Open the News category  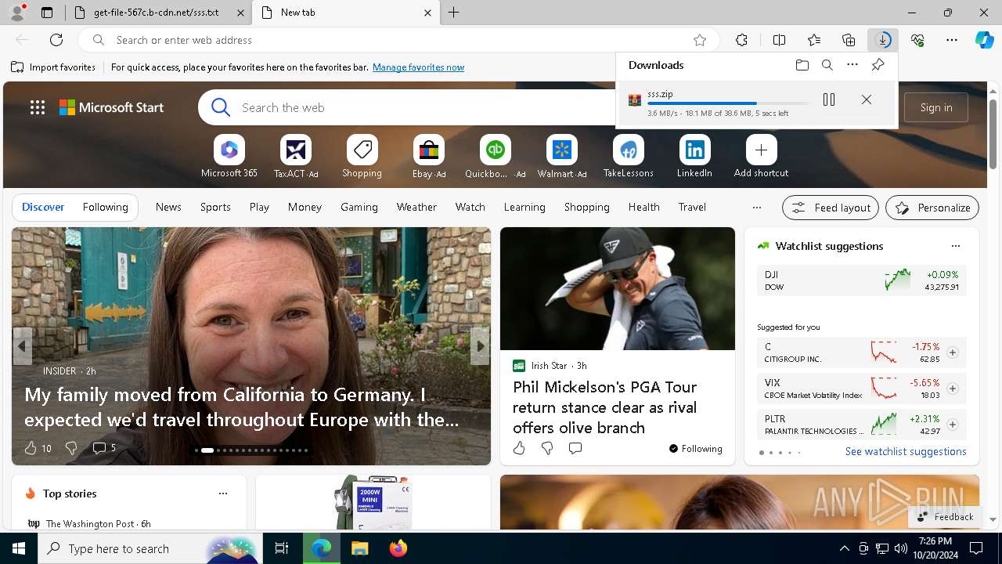(x=168, y=207)
